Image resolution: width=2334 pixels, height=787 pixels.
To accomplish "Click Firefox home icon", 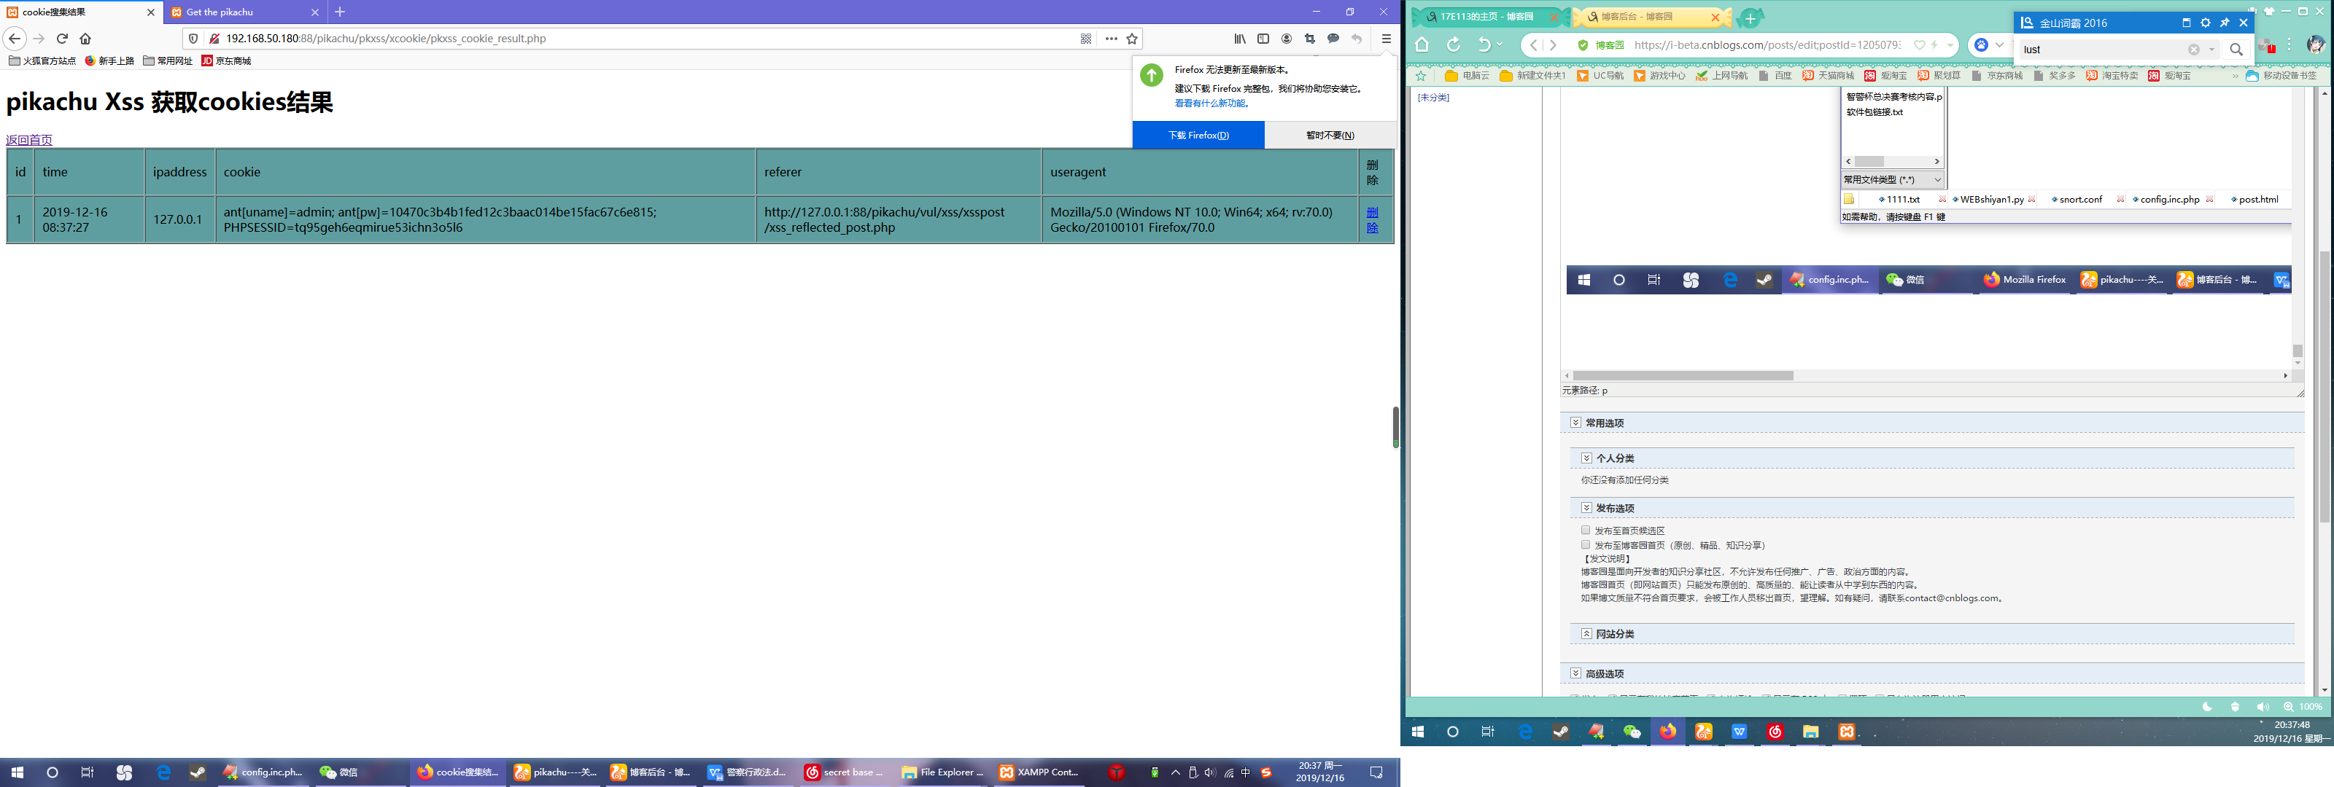I will pos(85,39).
